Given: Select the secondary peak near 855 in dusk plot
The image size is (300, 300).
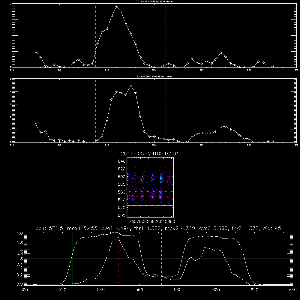Looking at the screenshot, I should point(226,126).
